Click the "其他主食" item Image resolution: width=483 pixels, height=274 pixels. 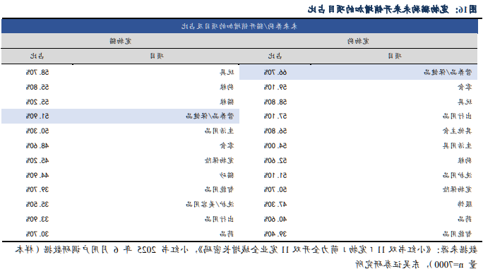click(457, 131)
